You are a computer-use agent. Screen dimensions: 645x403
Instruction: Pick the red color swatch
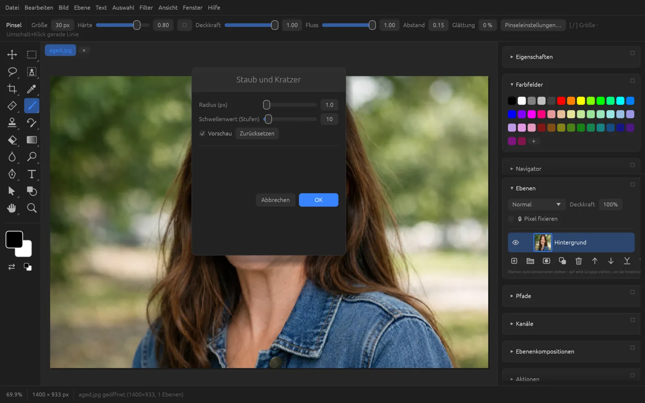[561, 101]
